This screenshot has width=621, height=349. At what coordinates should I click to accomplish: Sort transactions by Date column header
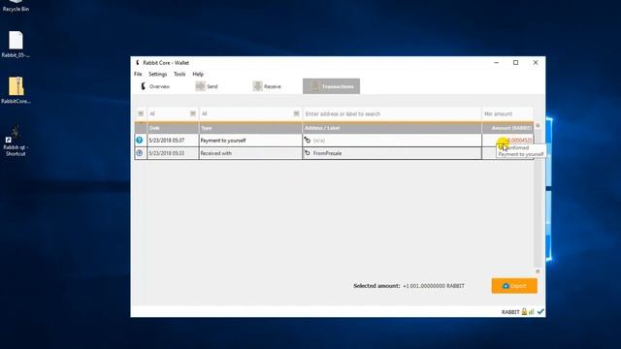[x=173, y=128]
